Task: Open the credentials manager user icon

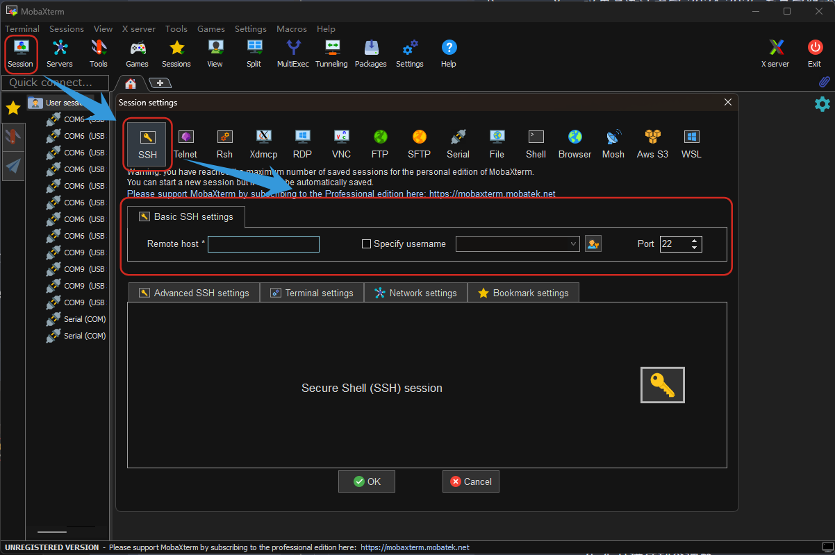Action: point(593,244)
